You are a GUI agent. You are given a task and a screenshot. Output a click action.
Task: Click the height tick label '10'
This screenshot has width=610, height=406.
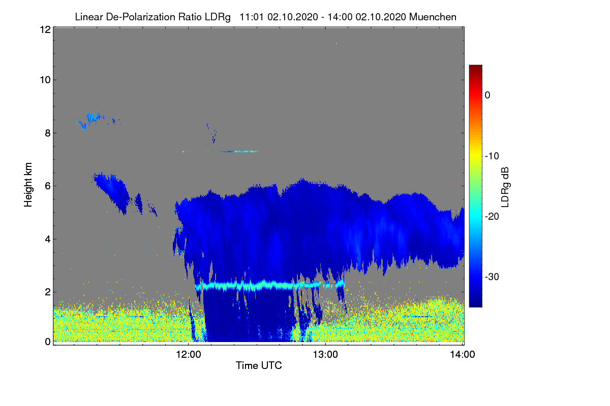click(45, 80)
